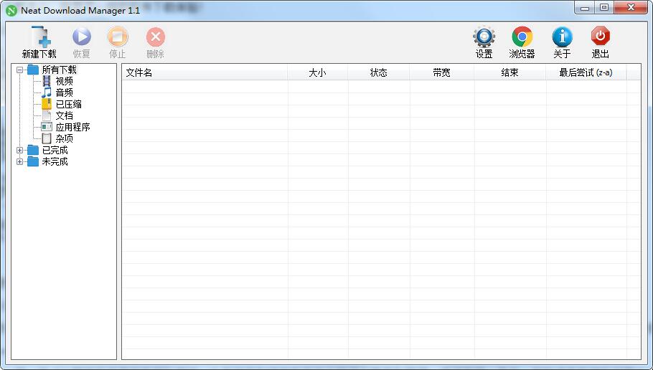The height and width of the screenshot is (370, 653).
Task: Click the 文档 document page icon
Action: [47, 115]
